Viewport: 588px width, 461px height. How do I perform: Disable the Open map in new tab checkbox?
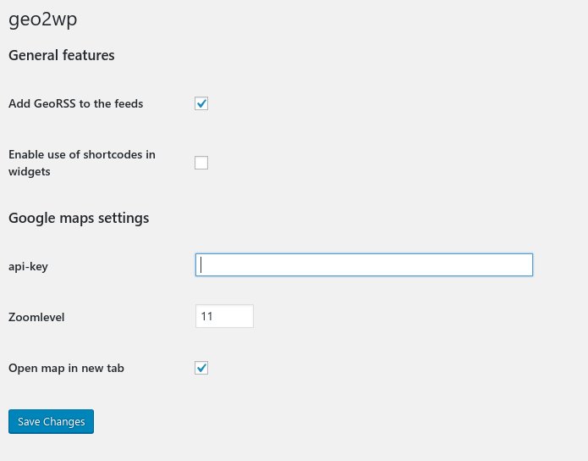coord(201,368)
